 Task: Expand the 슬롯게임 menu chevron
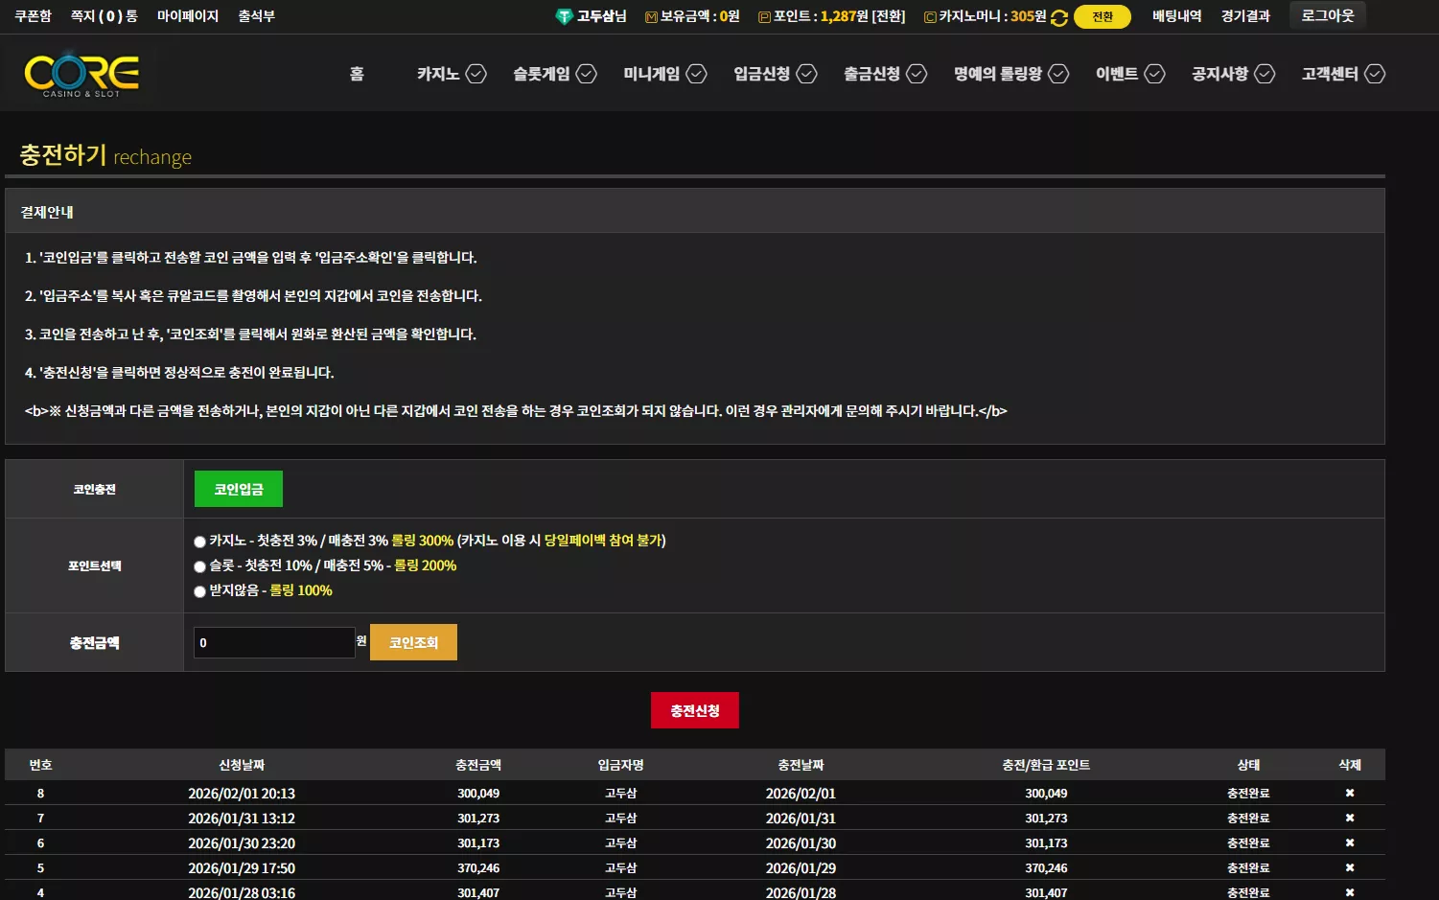click(587, 74)
